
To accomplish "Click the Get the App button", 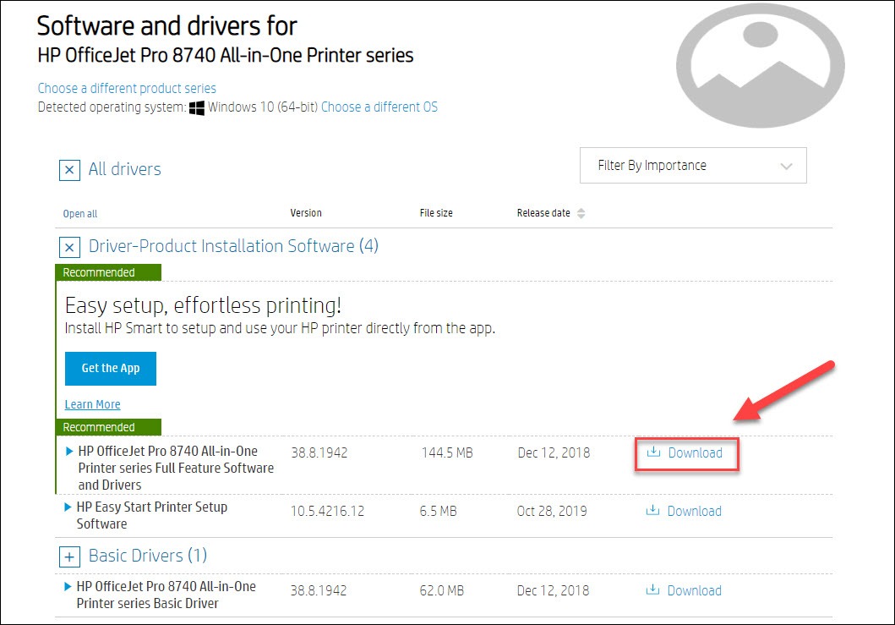I will 110,368.
